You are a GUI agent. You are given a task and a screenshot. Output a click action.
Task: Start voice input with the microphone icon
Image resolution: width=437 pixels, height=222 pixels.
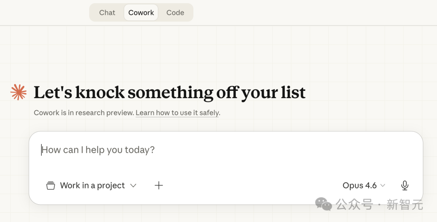tap(405, 185)
